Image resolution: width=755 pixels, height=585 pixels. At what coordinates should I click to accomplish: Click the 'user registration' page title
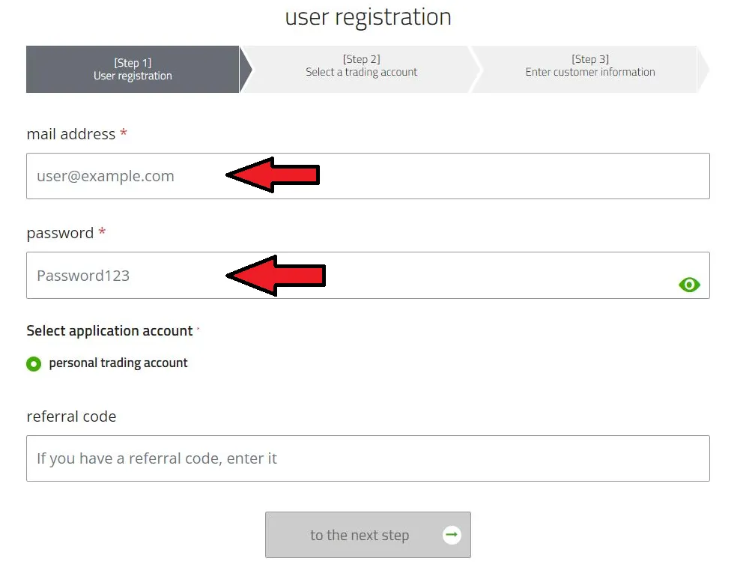tap(369, 17)
